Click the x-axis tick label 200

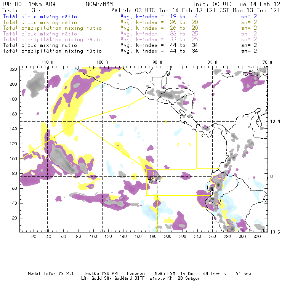167,237
